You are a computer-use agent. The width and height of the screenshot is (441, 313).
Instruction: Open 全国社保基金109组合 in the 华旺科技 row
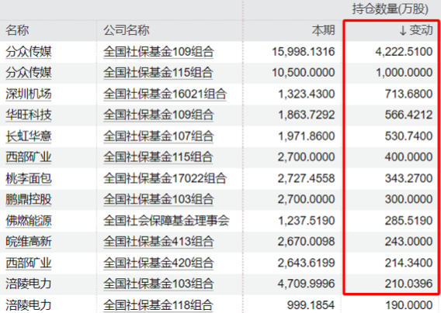[x=158, y=115]
